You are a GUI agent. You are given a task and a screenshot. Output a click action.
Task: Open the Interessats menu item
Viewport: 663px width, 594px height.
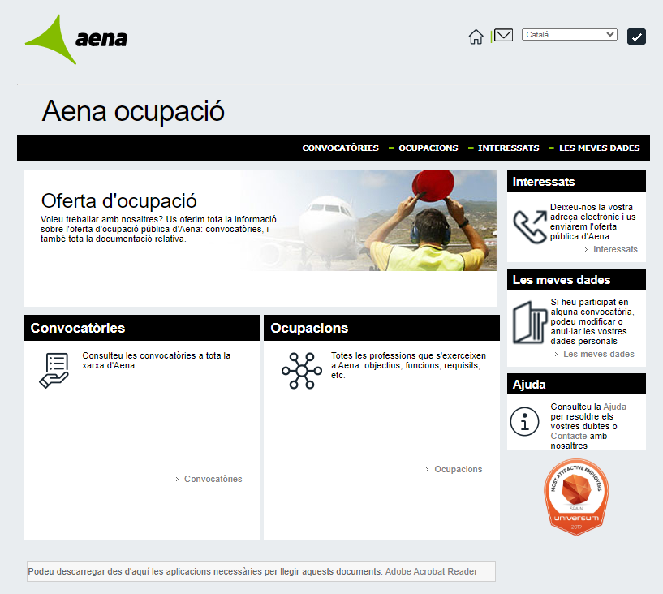click(508, 148)
